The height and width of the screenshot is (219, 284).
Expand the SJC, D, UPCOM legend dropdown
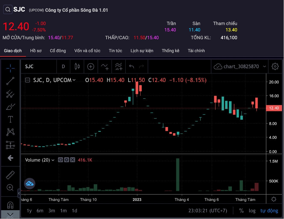[x=74, y=80]
